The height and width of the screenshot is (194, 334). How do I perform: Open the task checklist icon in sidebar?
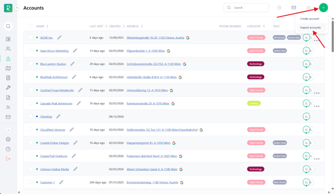click(x=8, y=78)
